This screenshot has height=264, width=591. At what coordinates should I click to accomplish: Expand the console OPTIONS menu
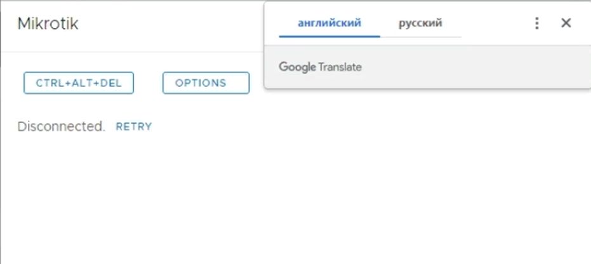206,83
